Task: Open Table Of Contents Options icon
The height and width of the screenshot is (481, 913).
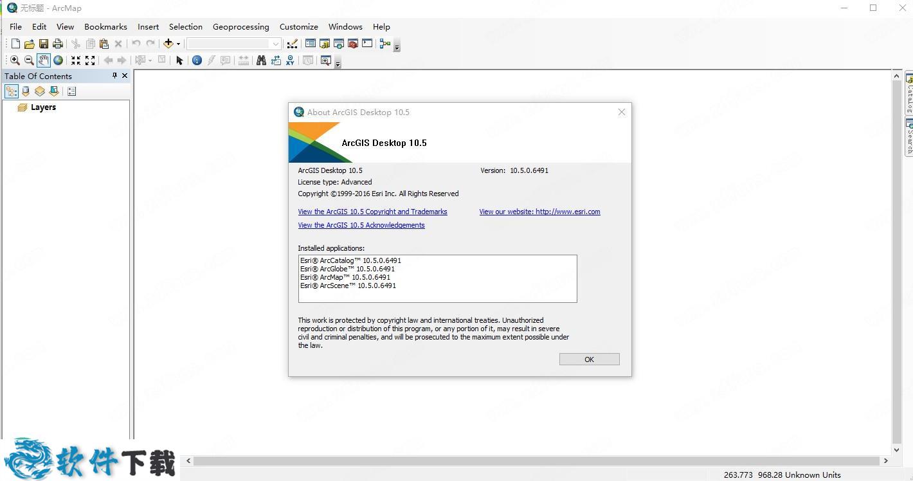Action: (x=71, y=91)
